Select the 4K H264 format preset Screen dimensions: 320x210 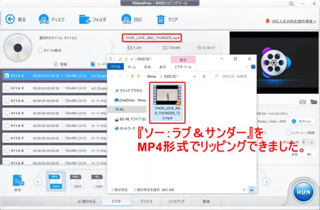pos(99,181)
